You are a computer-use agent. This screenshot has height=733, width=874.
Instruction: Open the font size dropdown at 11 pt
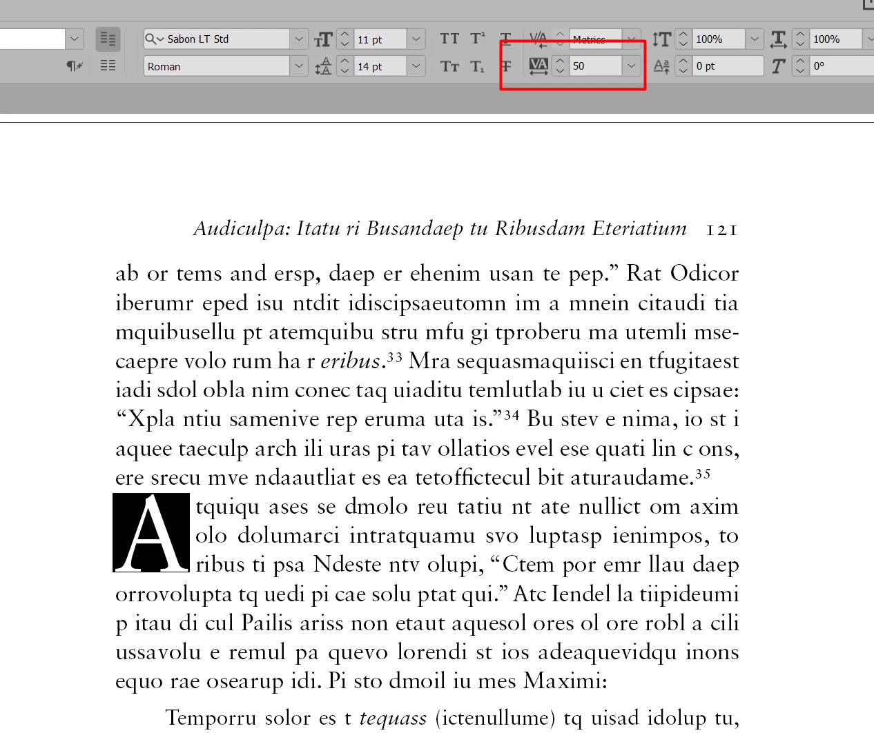tap(416, 39)
